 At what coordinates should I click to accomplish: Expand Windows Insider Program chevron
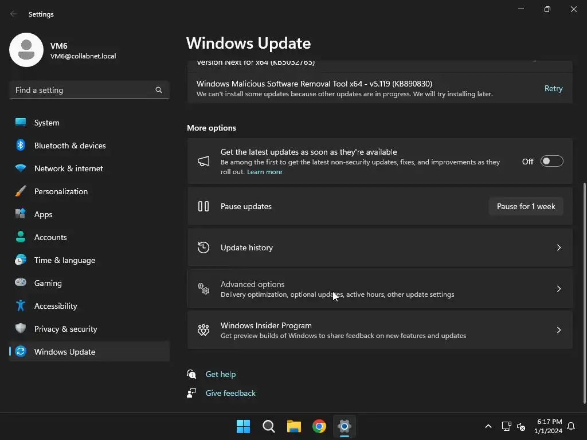[559, 329]
